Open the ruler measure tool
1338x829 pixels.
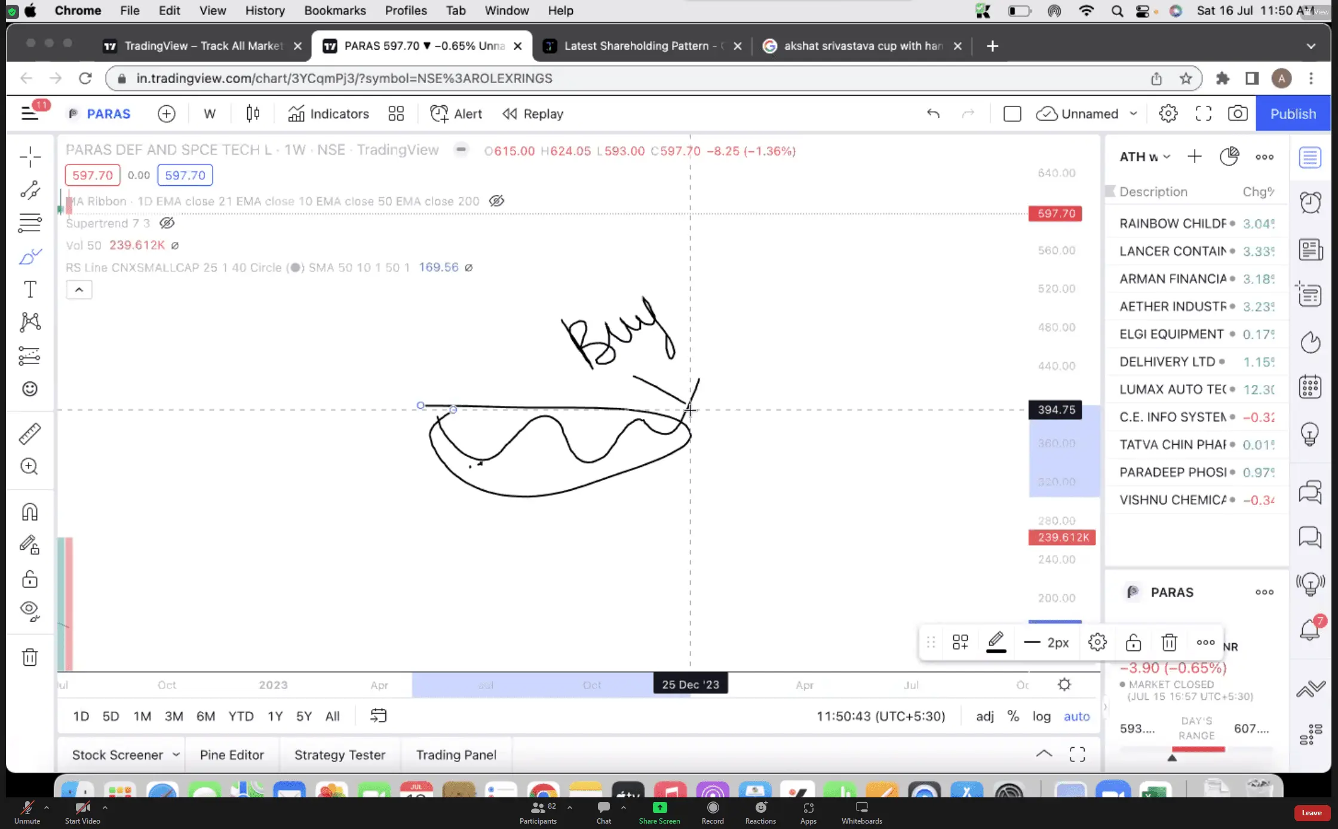30,434
